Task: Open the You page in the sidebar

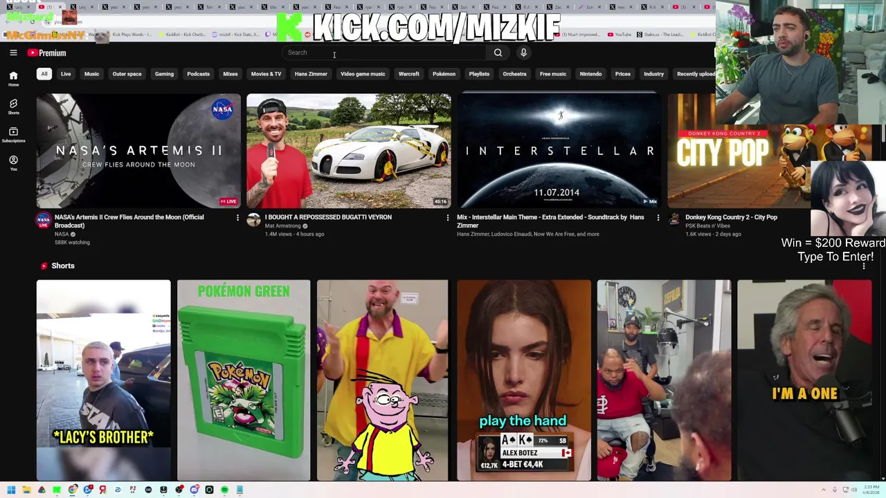Action: point(13,163)
